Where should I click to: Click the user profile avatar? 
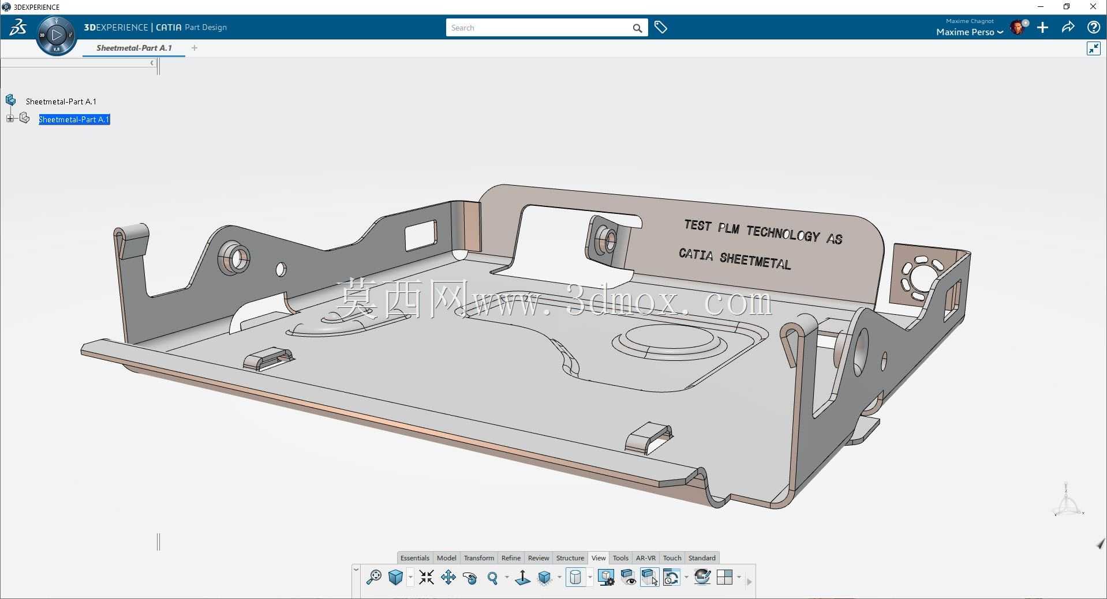1019,27
